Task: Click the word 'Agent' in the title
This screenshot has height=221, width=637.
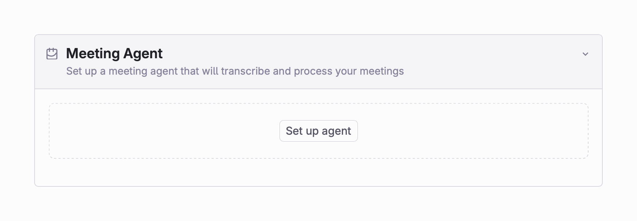Action: pyautogui.click(x=143, y=54)
